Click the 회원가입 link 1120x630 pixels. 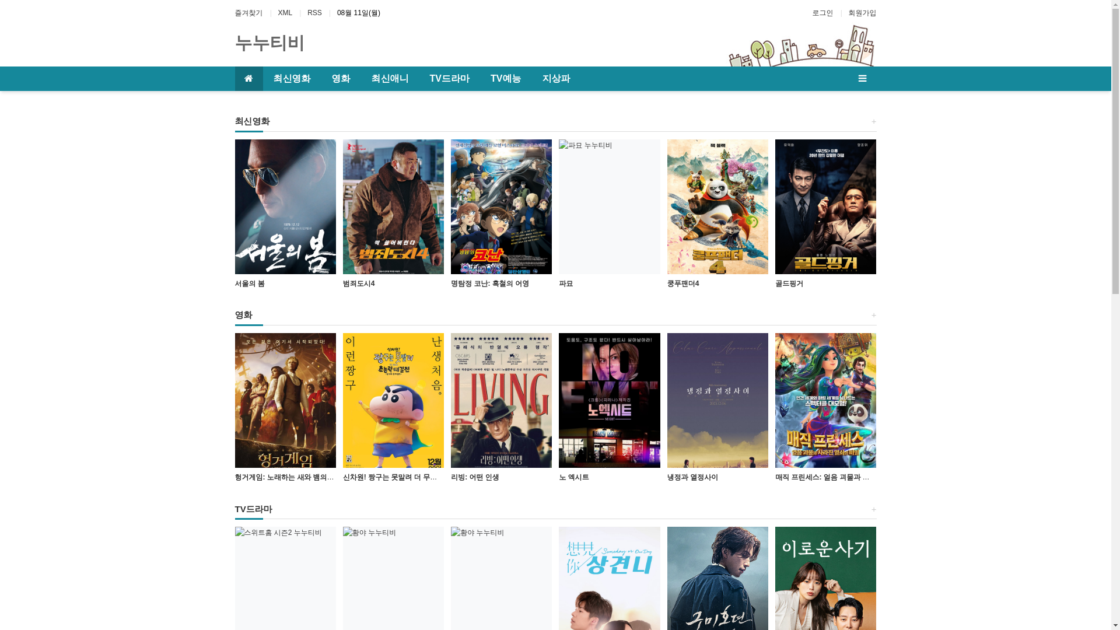[x=862, y=13]
